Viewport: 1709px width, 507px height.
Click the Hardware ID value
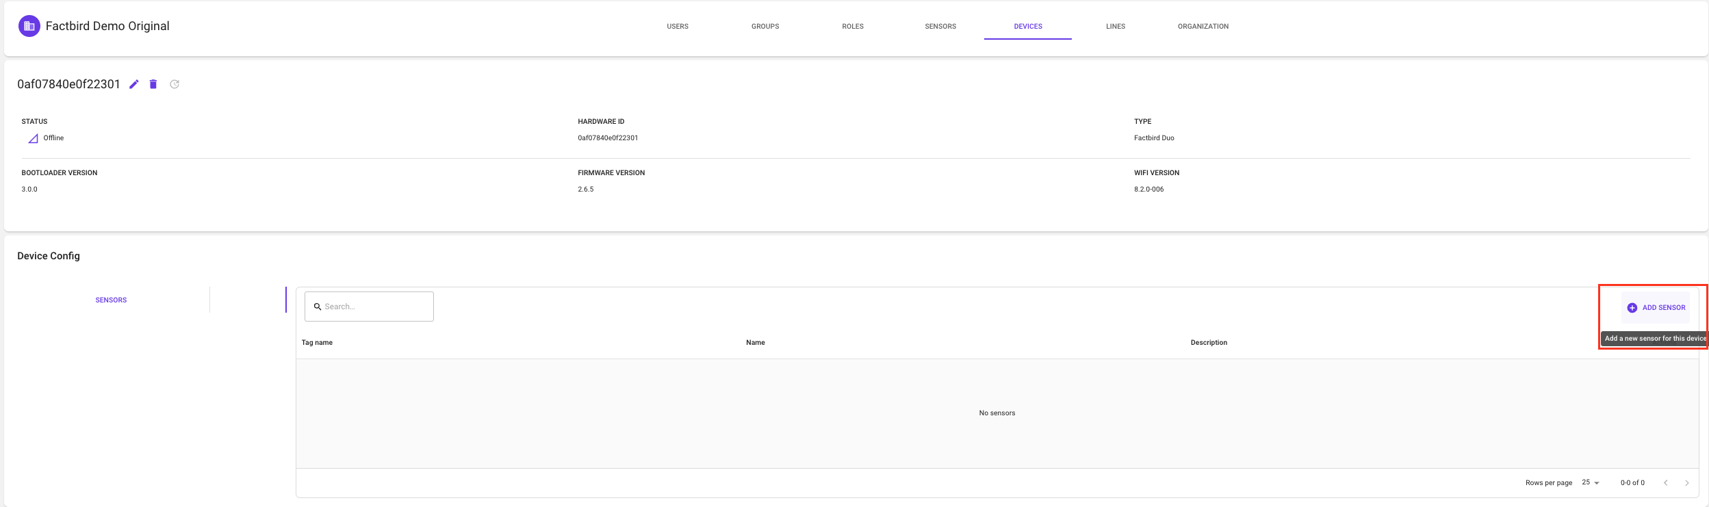point(608,138)
